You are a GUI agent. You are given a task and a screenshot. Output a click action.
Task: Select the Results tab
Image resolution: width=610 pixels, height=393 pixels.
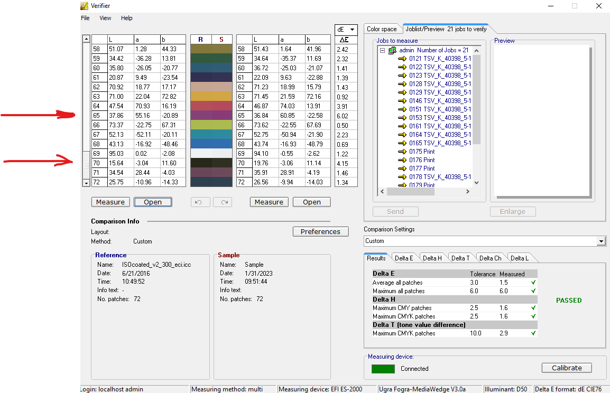(376, 258)
